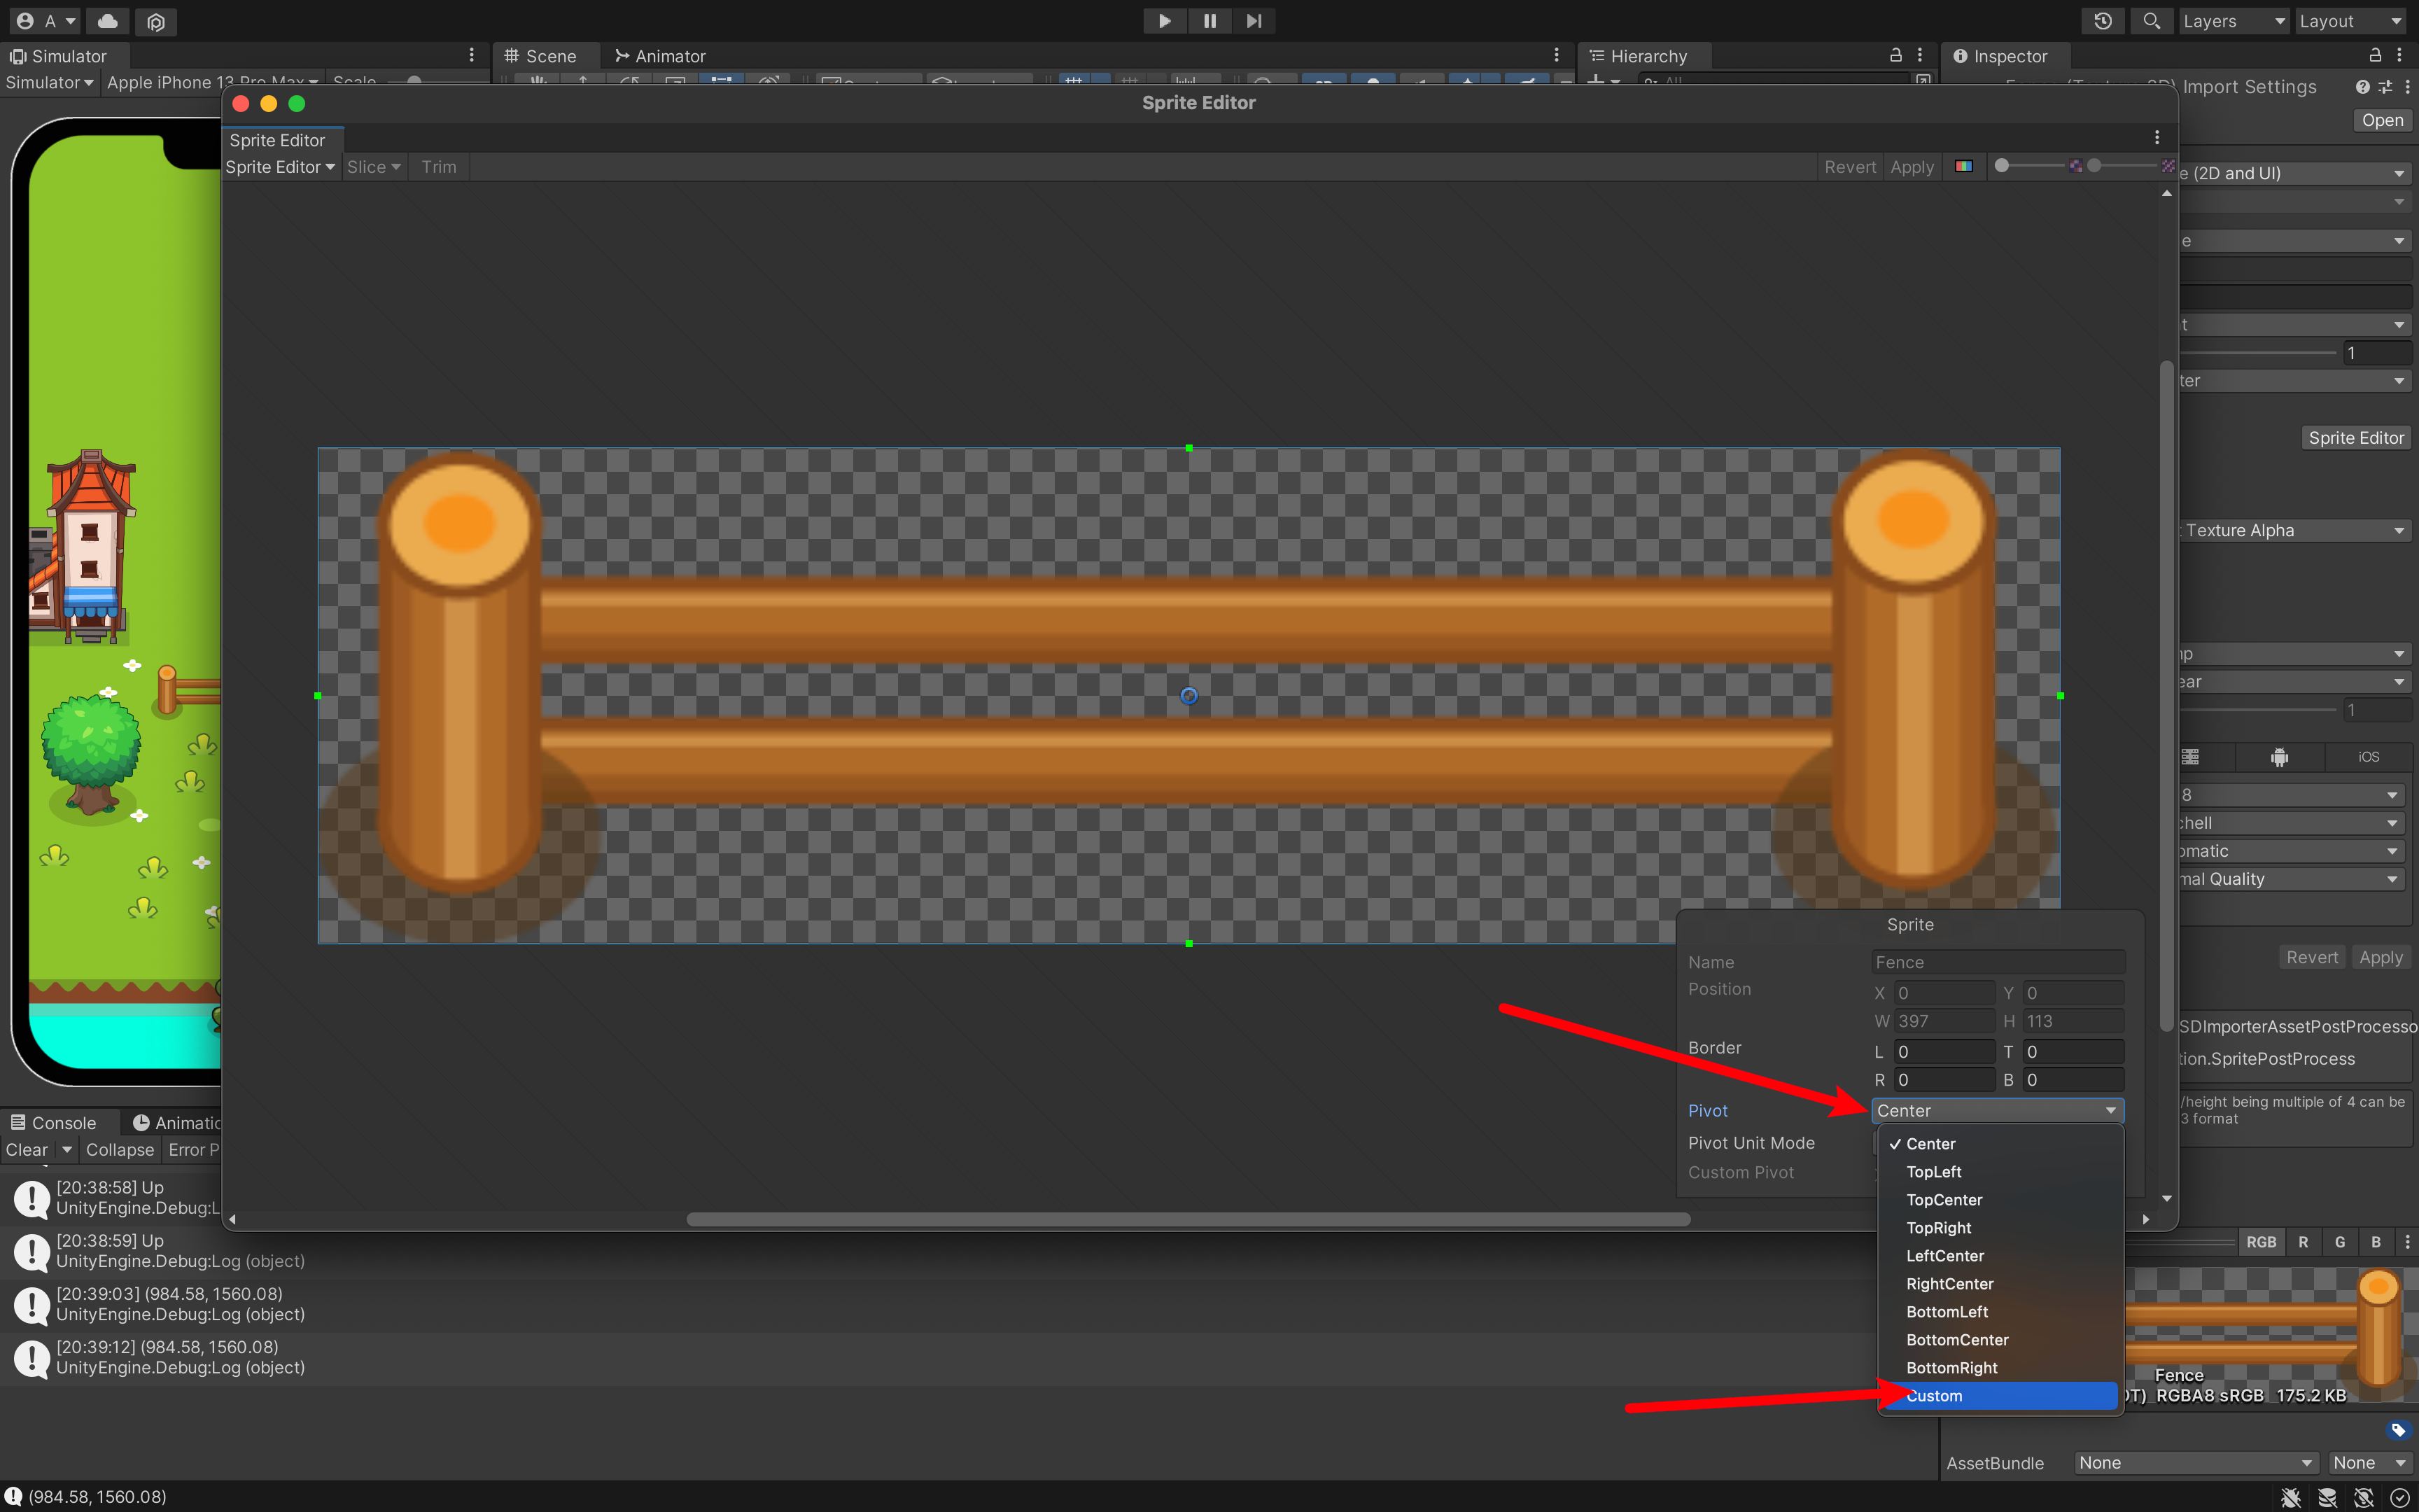Image resolution: width=2419 pixels, height=1512 pixels.
Task: Select the sprite pivot handle
Action: (x=1189, y=696)
